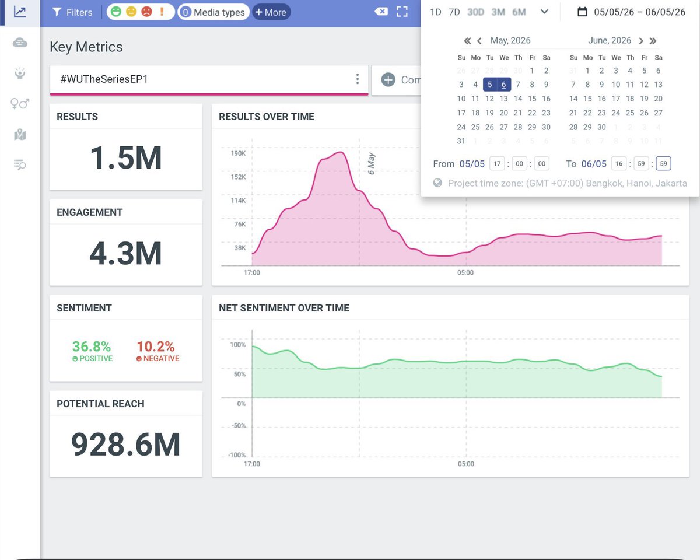The image size is (700, 560).
Task: Pick May 31 in the calendar
Action: tap(461, 141)
